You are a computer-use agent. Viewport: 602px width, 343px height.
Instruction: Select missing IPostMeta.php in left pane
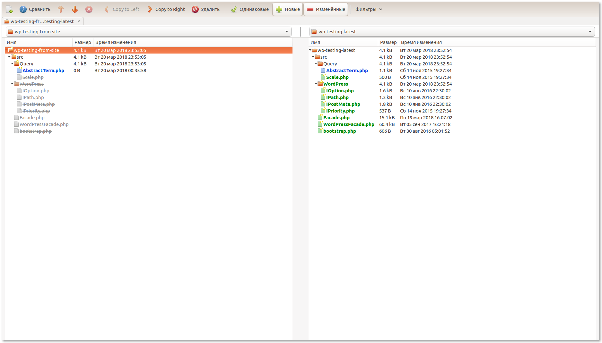[39, 104]
